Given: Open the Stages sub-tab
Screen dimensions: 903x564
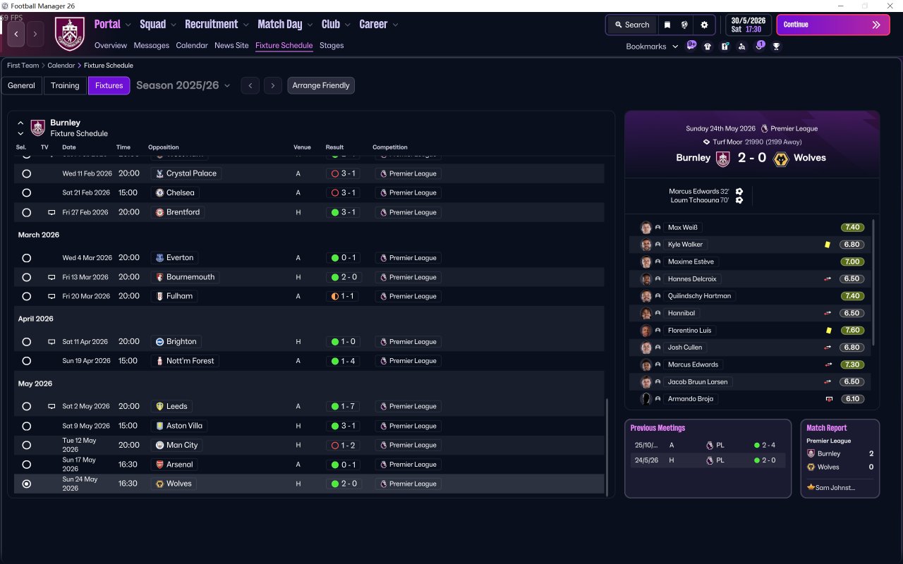Looking at the screenshot, I should (332, 45).
